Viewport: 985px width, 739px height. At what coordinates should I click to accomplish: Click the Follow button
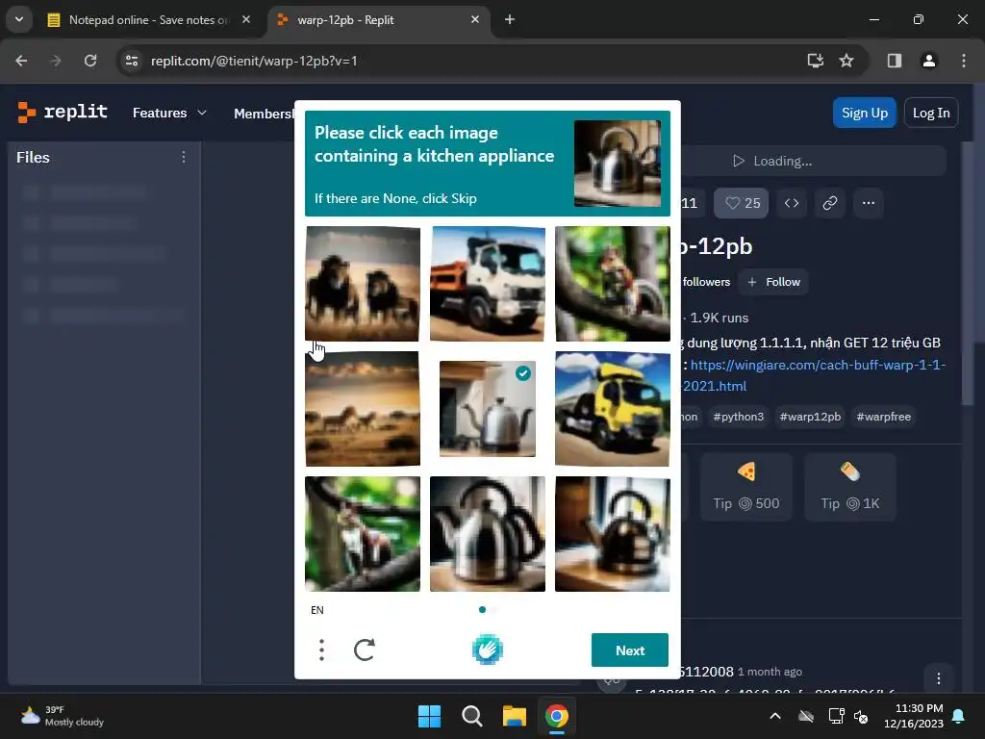coord(773,282)
